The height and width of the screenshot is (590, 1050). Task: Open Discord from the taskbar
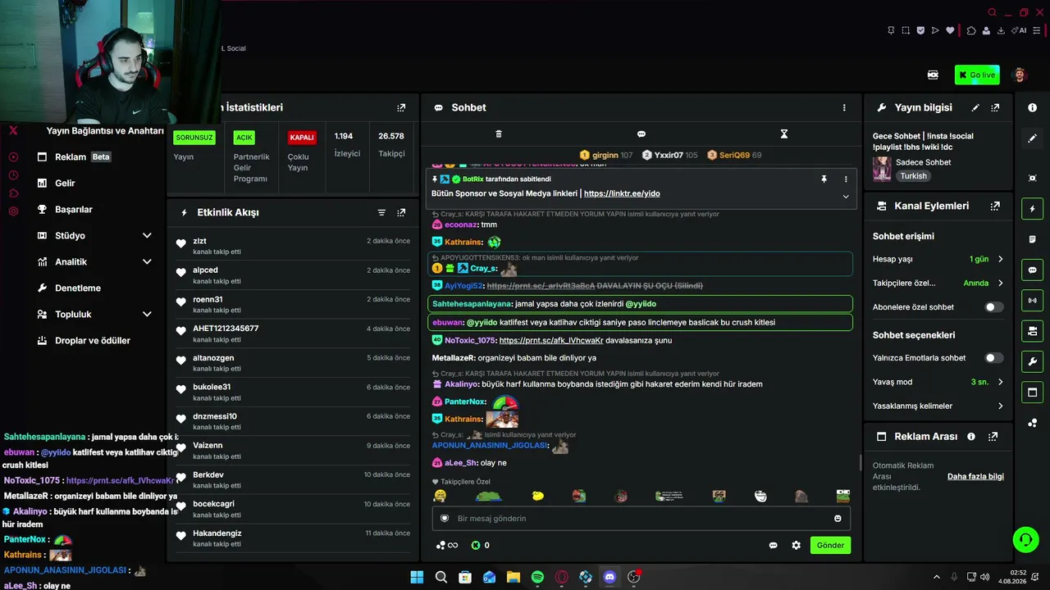click(609, 577)
